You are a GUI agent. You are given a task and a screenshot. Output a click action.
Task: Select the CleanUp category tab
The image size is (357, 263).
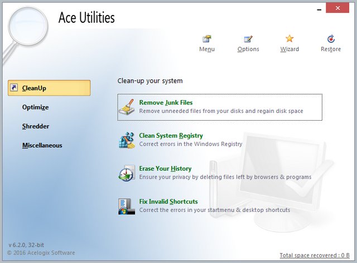[x=49, y=88]
